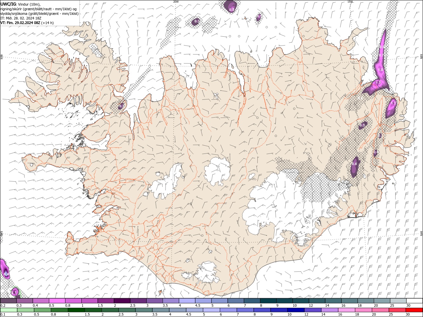Click the 0.3 precipitation blob in the eastern highlands
This screenshot has width=423, height=317.
(x=363, y=125)
